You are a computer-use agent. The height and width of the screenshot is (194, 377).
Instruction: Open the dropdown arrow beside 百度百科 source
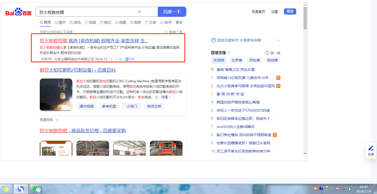tap(57, 120)
